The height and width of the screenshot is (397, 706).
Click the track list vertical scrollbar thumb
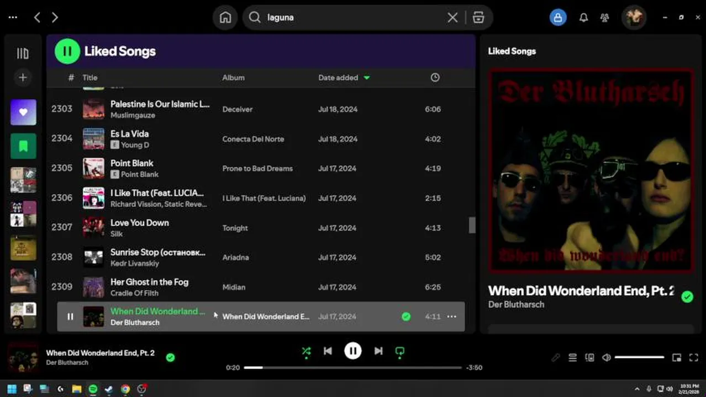[x=472, y=225]
